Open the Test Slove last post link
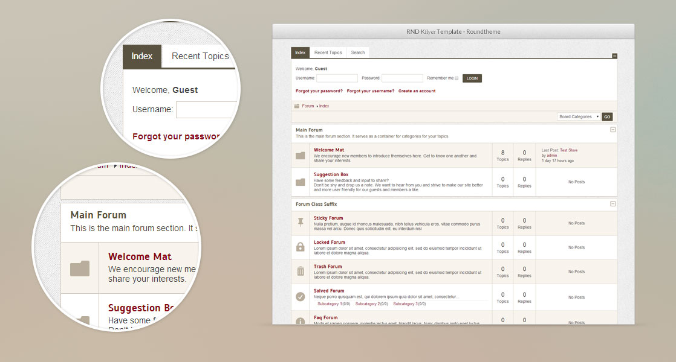Viewport: 676px width, 362px height. pyautogui.click(x=568, y=150)
